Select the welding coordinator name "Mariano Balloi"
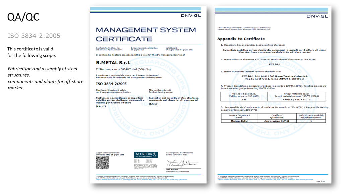This screenshot has height=195, width=343. [239, 121]
